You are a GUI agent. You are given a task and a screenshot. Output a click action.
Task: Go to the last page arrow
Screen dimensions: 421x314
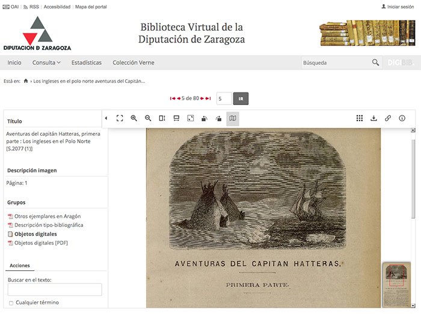(208, 98)
